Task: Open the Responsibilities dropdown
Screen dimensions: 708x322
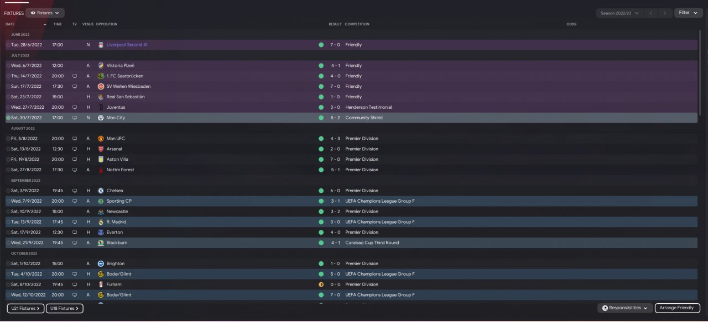Action: pos(625,308)
